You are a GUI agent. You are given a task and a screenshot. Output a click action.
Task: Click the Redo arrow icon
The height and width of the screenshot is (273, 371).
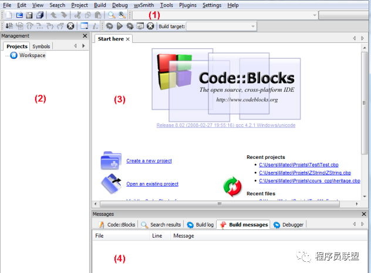(x=64, y=15)
